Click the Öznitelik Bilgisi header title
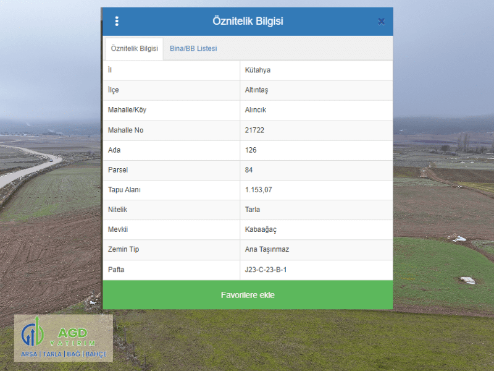Viewport: 494px width, 371px height. (x=248, y=22)
